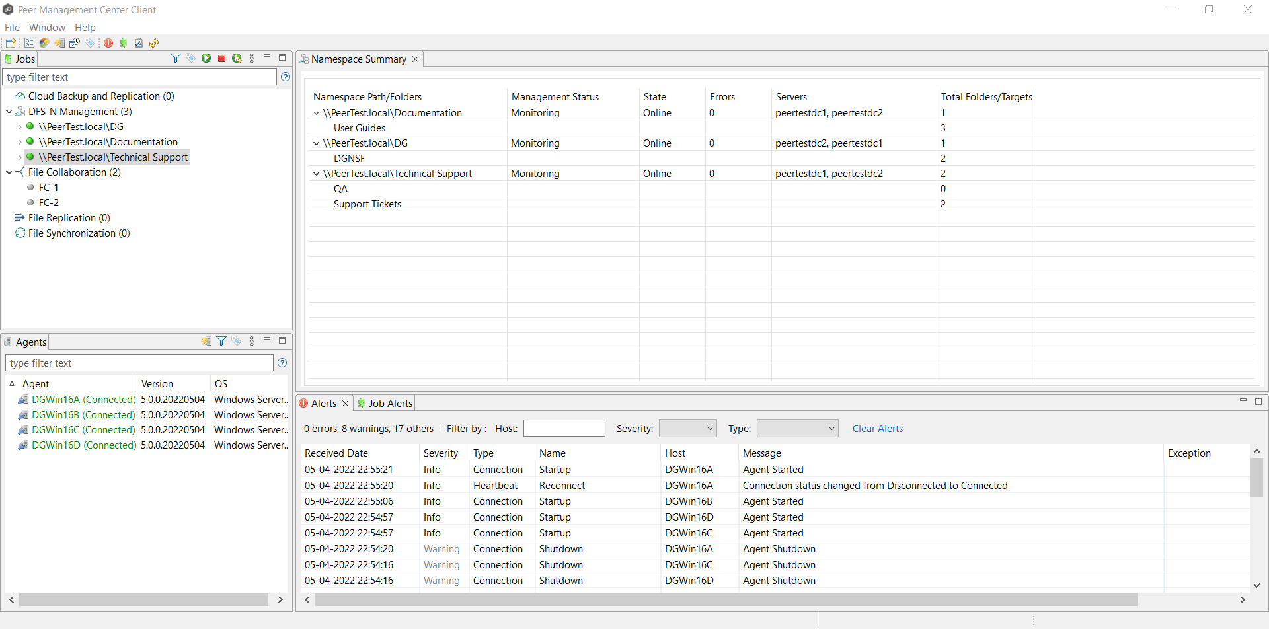Open the Severity filter dropdown
1269x629 pixels.
tap(688, 429)
